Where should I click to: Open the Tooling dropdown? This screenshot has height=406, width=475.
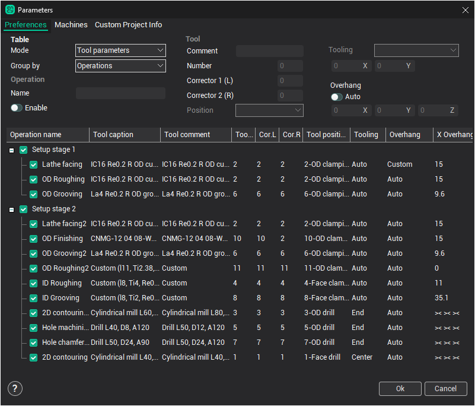click(416, 50)
